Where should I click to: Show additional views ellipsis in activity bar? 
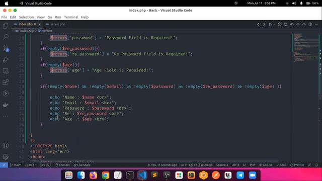point(6,116)
